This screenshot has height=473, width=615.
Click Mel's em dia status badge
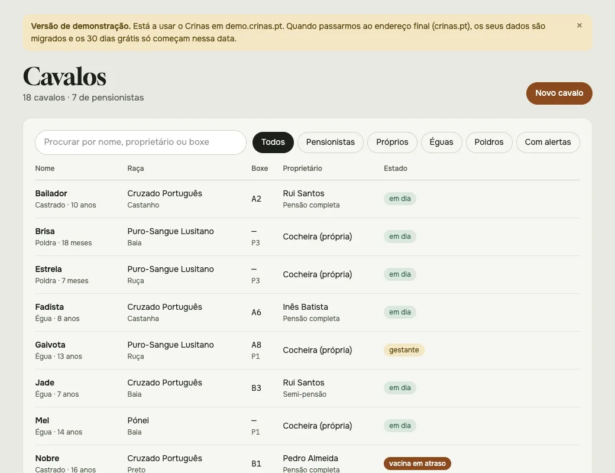(x=400, y=426)
